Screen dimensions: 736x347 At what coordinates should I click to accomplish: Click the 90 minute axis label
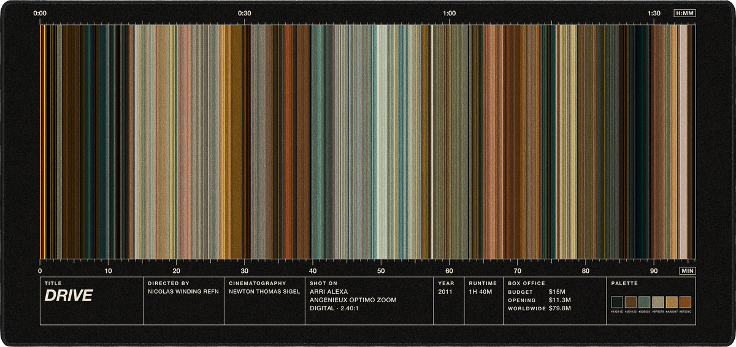pyautogui.click(x=654, y=271)
